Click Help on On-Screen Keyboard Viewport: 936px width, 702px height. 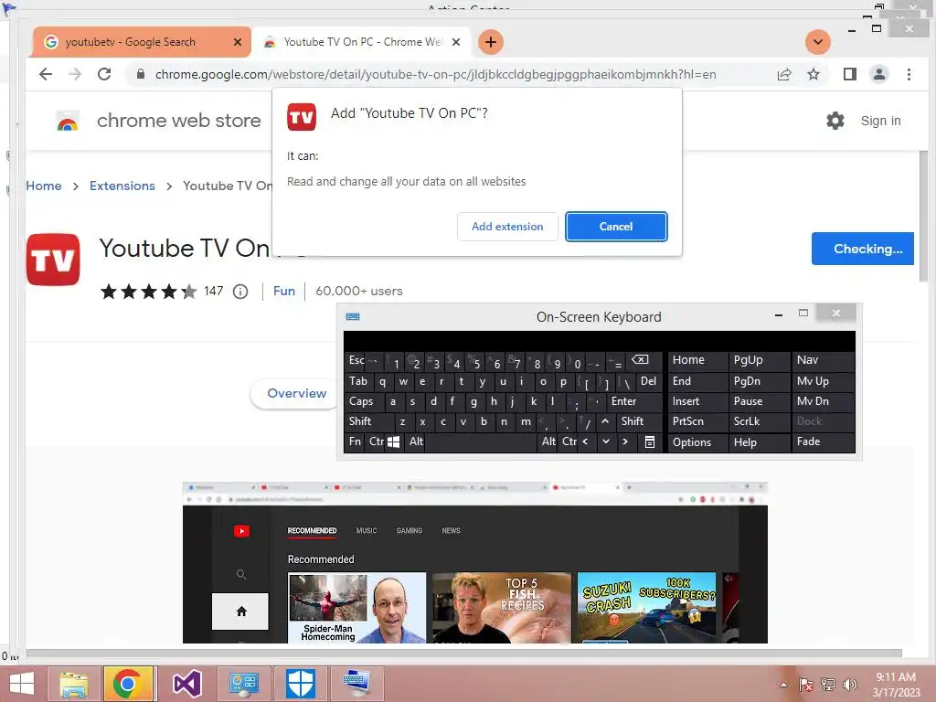coord(760,441)
